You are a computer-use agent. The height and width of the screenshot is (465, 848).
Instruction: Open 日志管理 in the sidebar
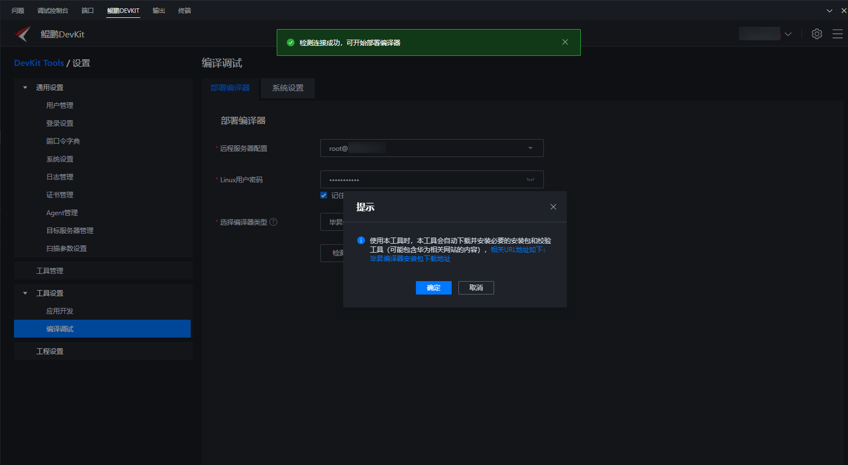point(60,177)
